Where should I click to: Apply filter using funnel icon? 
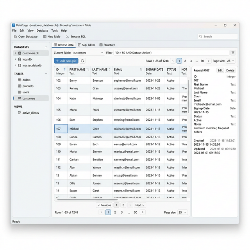click(233, 53)
